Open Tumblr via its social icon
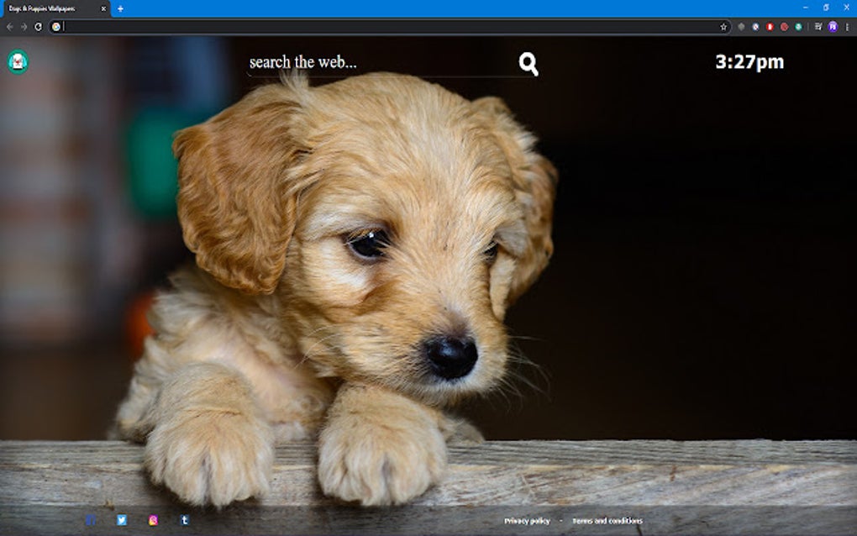 [184, 519]
